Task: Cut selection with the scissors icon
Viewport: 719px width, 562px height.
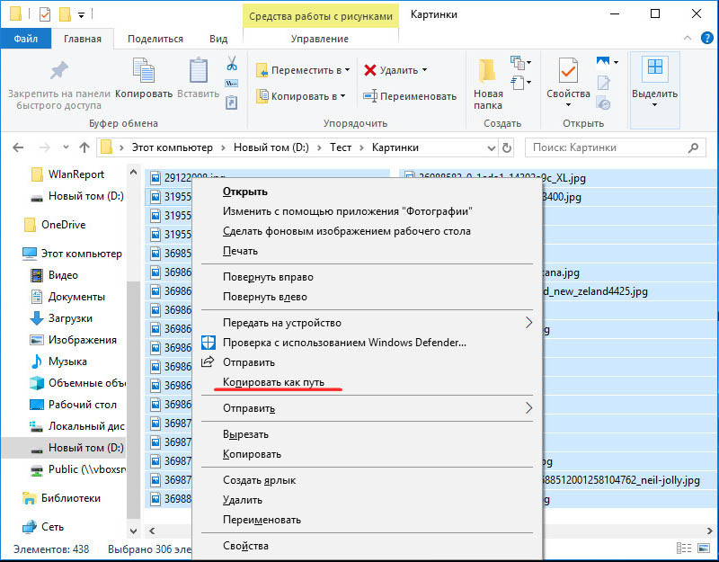Action: (x=232, y=63)
